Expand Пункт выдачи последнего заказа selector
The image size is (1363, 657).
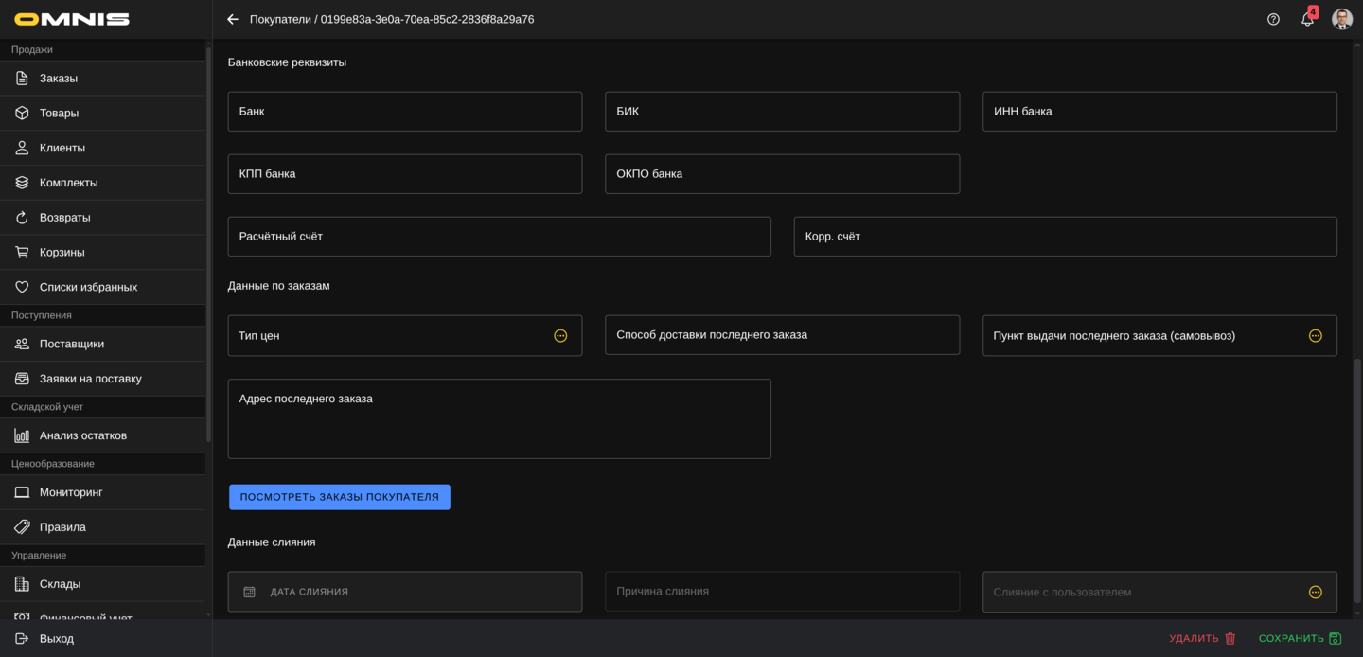(x=1315, y=336)
